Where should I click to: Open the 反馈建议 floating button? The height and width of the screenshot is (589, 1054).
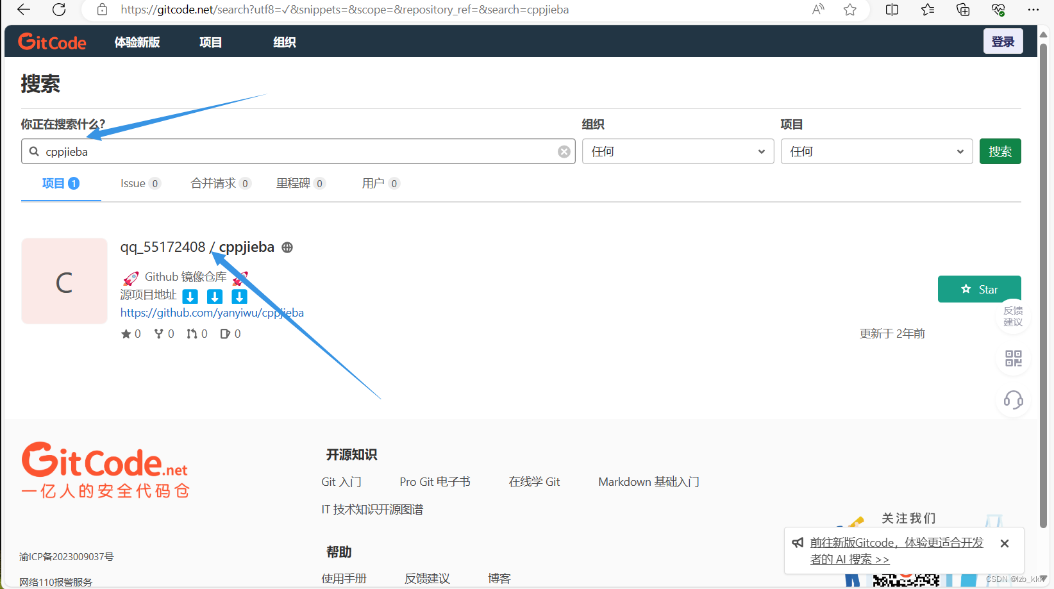point(1013,317)
